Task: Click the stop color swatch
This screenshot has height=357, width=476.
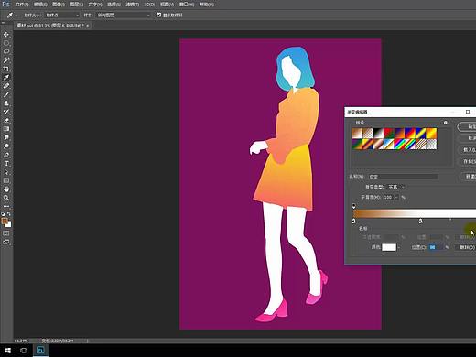Action: point(389,247)
